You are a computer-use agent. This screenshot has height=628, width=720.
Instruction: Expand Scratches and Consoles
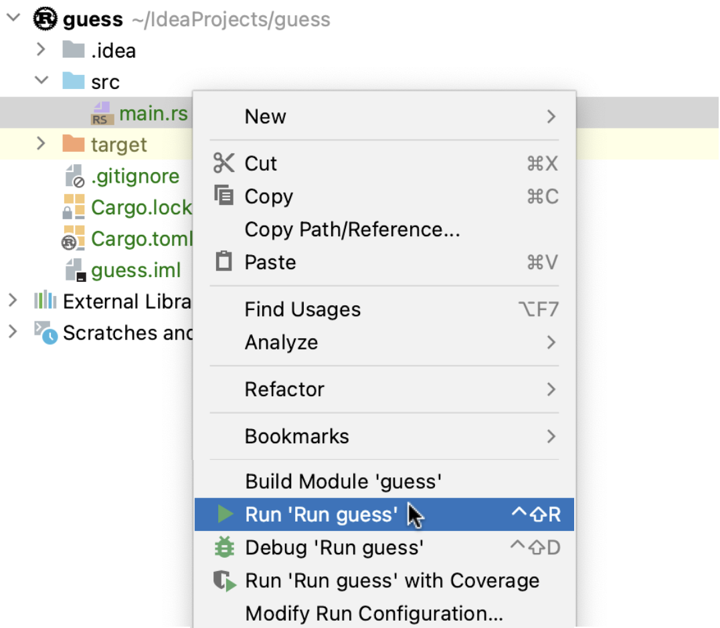click(x=13, y=332)
